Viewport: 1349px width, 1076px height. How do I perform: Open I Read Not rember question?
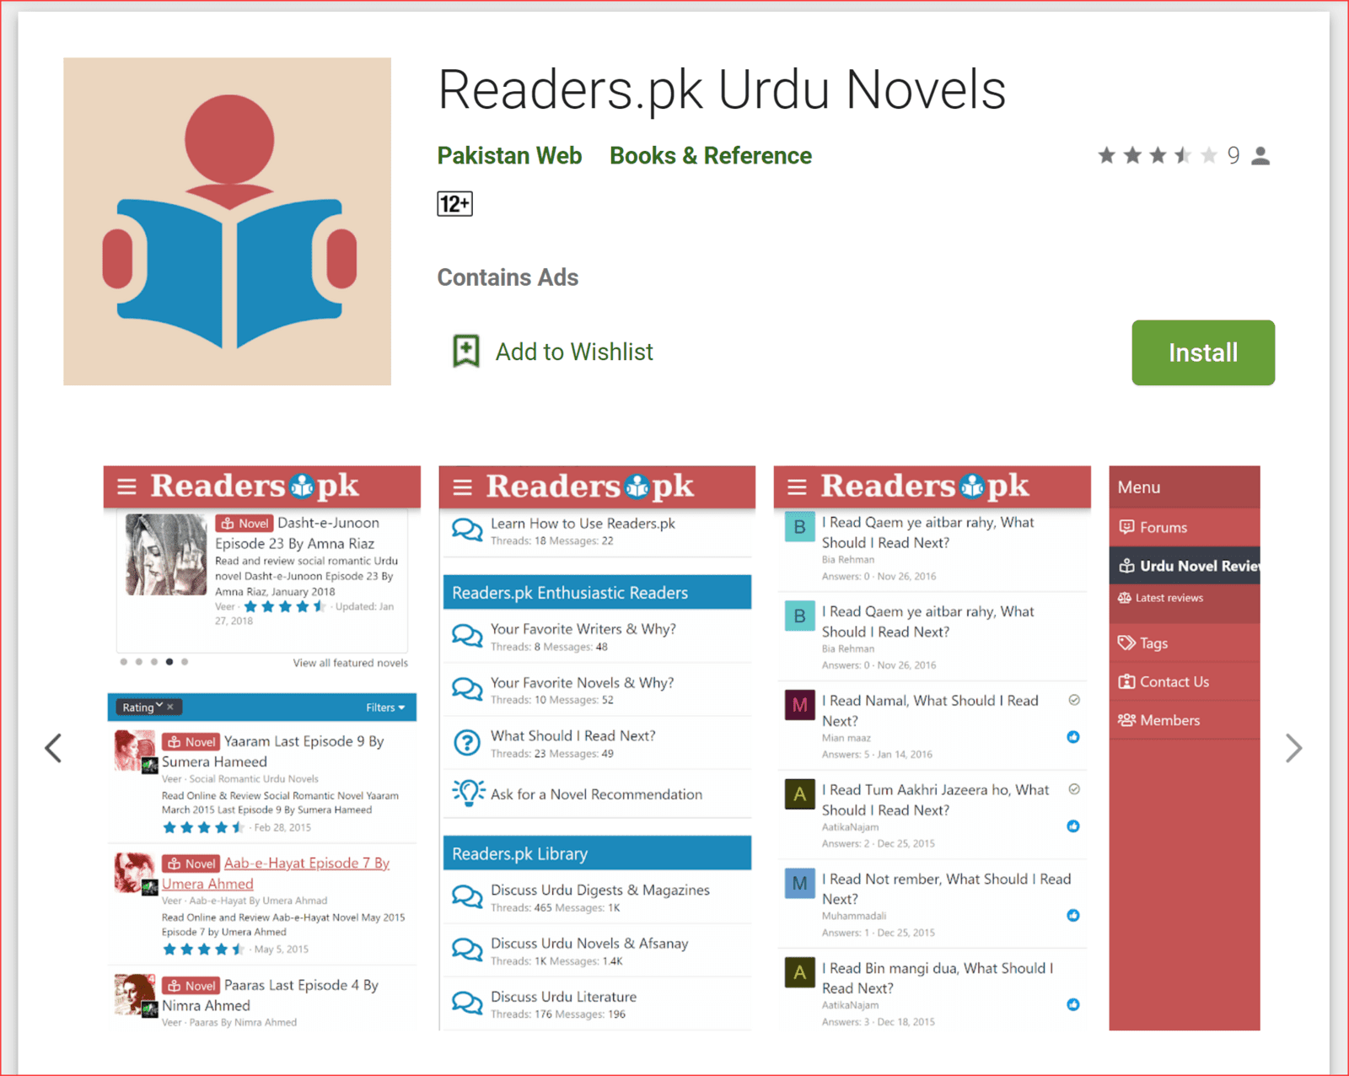(946, 889)
